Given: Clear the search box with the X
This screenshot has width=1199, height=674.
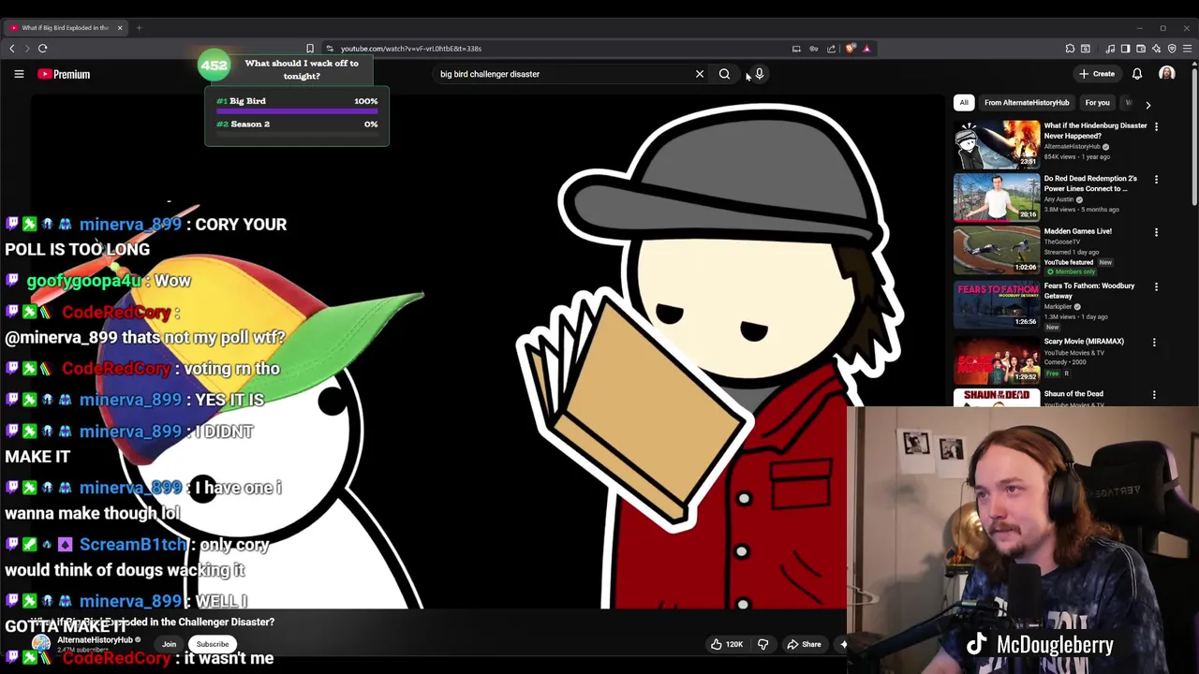Looking at the screenshot, I should click(x=700, y=74).
